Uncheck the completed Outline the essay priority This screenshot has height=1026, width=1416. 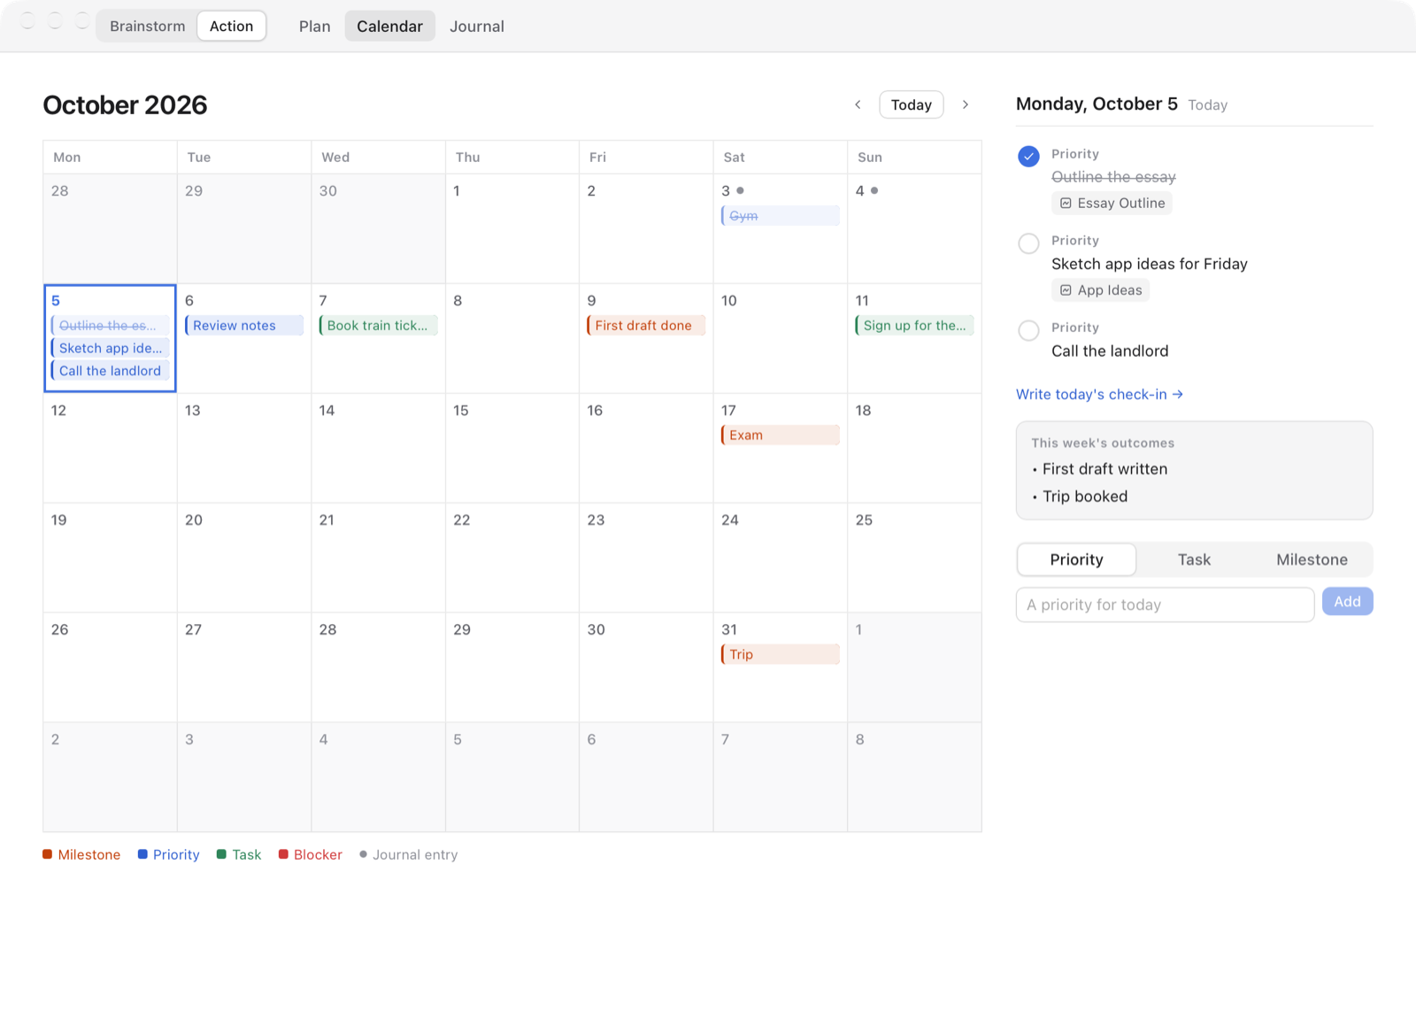click(x=1028, y=157)
